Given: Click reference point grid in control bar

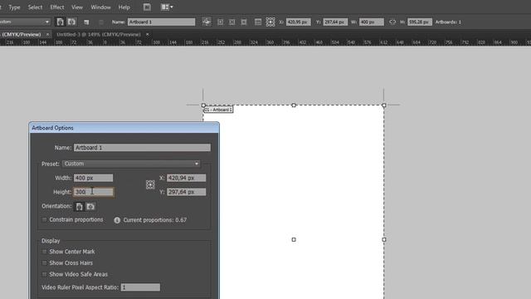Looking at the screenshot, I should point(270,22).
